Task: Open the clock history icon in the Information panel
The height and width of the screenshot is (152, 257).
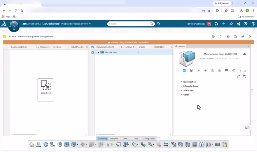Action: click(212, 70)
